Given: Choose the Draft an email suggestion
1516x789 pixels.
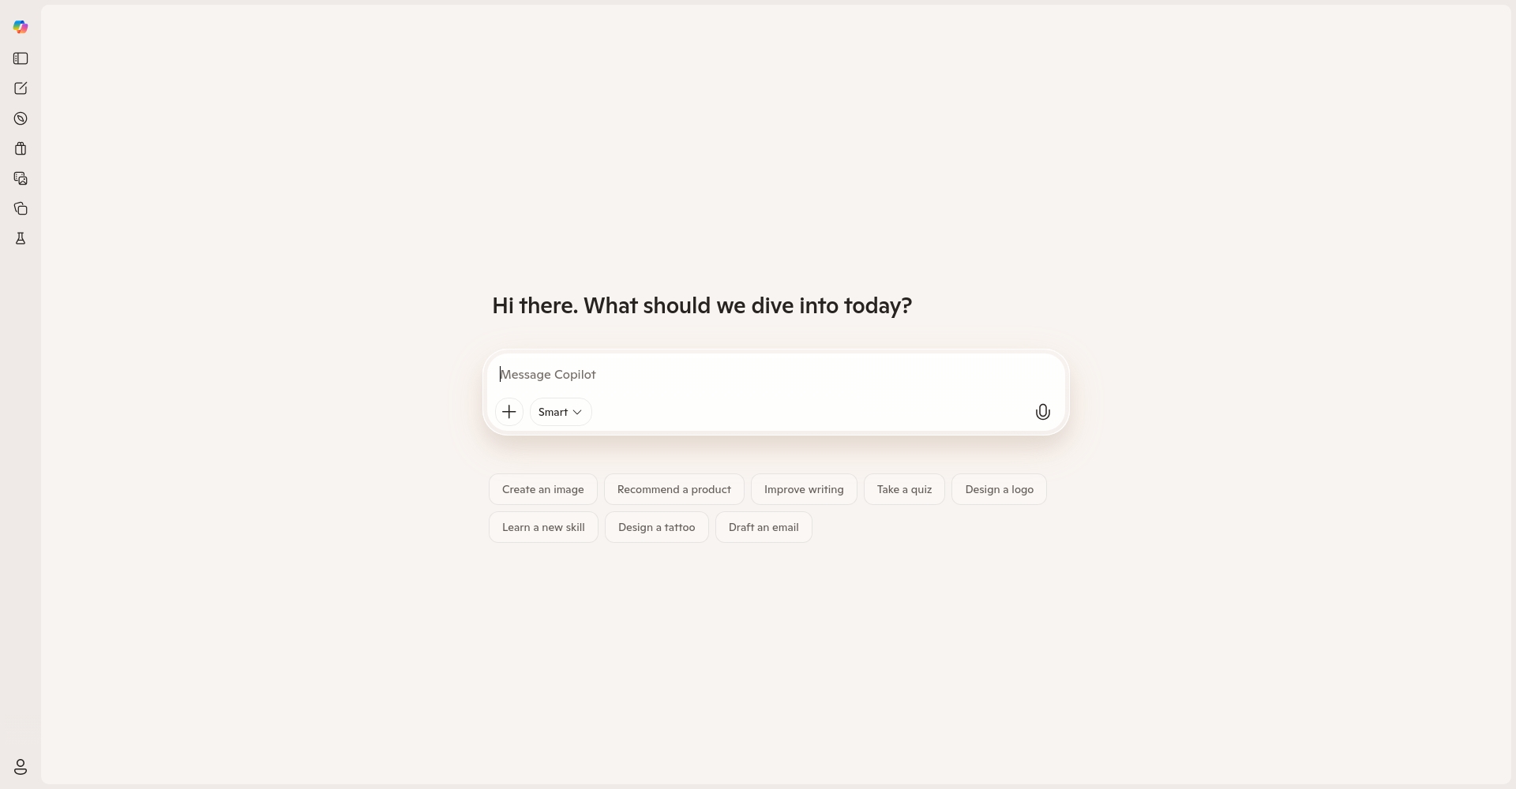Looking at the screenshot, I should click(x=764, y=527).
